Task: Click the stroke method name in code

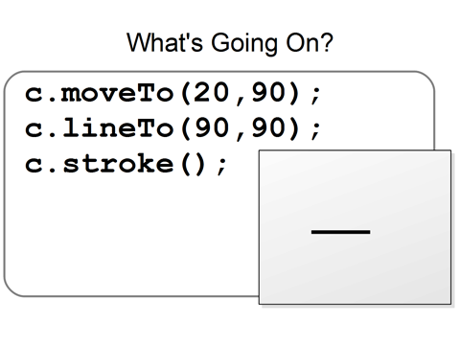Action: 118,164
